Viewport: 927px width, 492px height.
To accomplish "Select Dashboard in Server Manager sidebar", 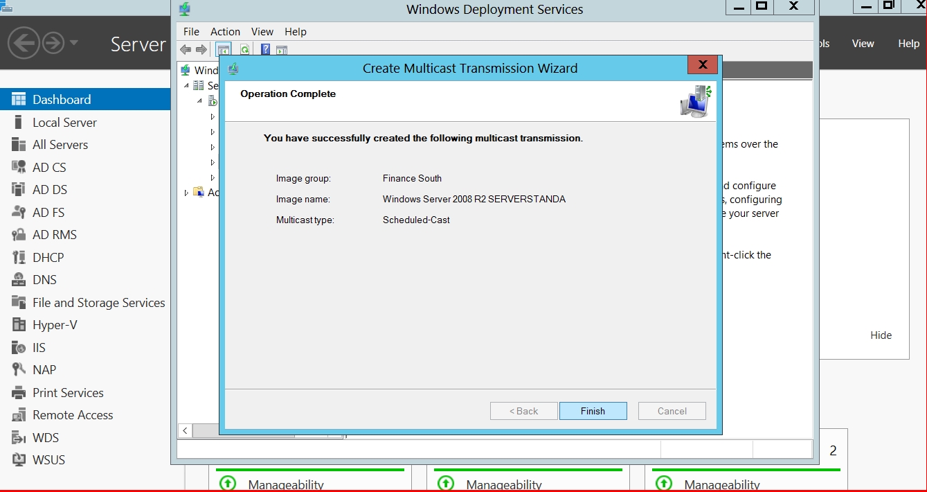I will [85, 99].
